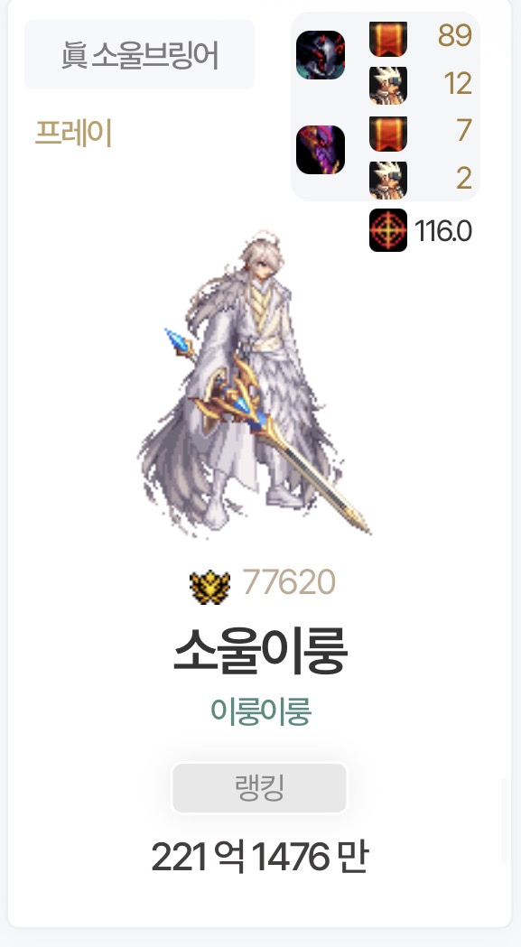The width and height of the screenshot is (521, 947).
Task: Click the Soul Bringer character sprite
Action: tap(254, 384)
